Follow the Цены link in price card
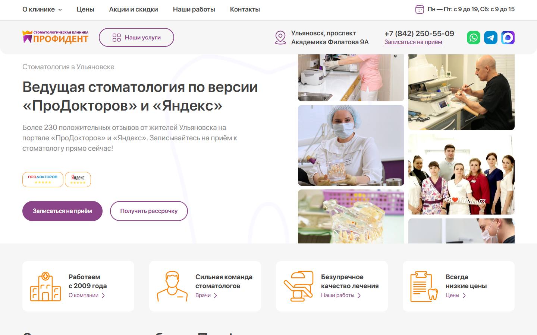 coord(456,295)
